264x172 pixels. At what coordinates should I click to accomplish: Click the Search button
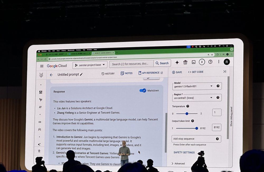coord(162,63)
